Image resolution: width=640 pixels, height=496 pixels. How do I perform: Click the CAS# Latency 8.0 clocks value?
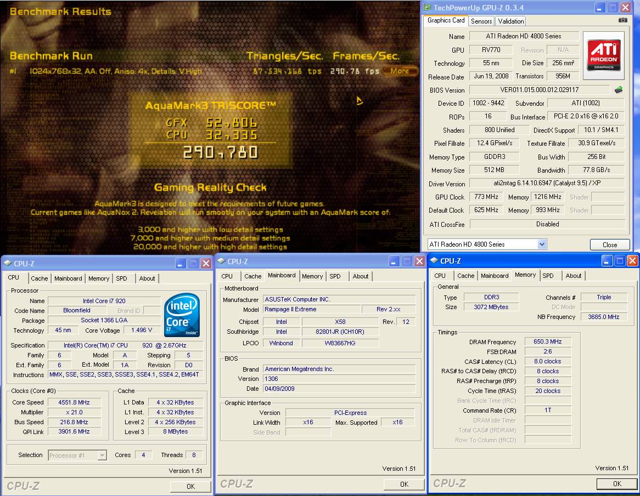click(547, 361)
